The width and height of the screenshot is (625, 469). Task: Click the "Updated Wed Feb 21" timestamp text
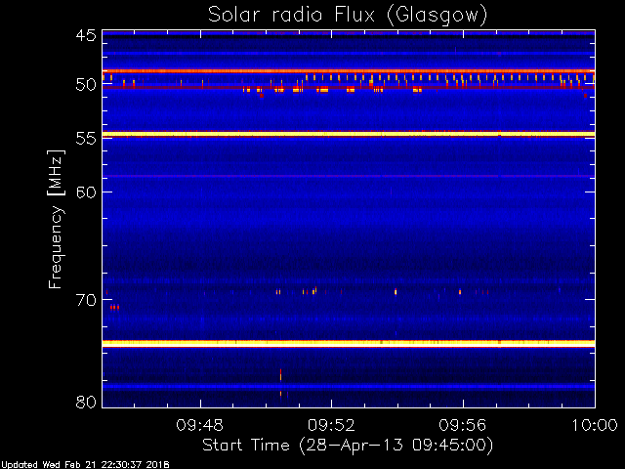click(85, 465)
